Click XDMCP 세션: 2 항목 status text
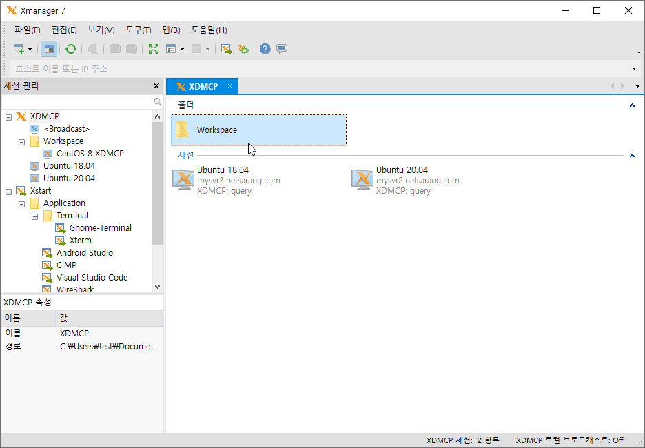 click(463, 440)
